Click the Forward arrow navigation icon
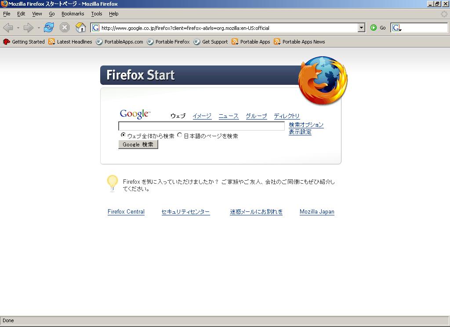Viewport: 450px width, 327px height. click(29, 28)
